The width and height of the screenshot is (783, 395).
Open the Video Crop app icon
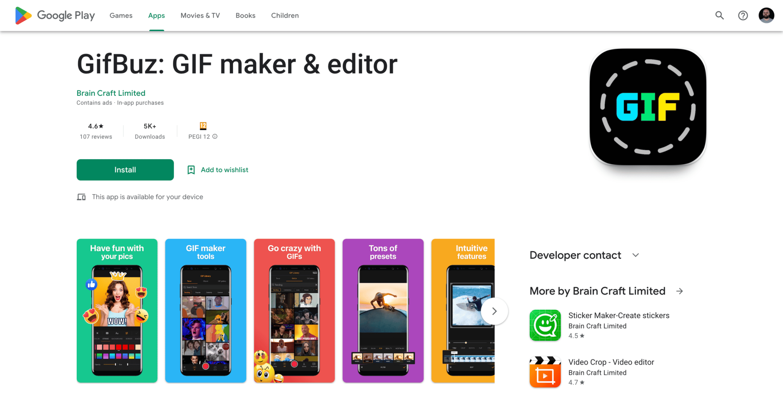(545, 372)
